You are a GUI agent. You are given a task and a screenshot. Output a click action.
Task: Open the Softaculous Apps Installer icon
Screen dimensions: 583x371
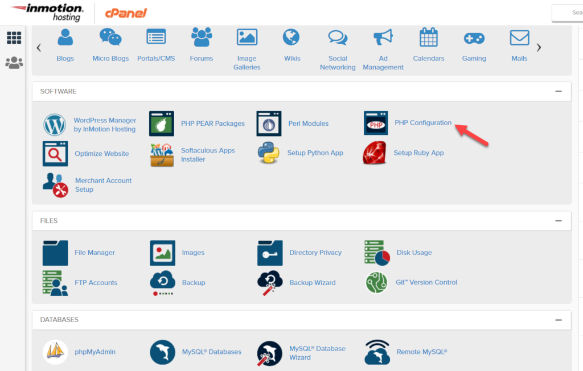coord(162,155)
